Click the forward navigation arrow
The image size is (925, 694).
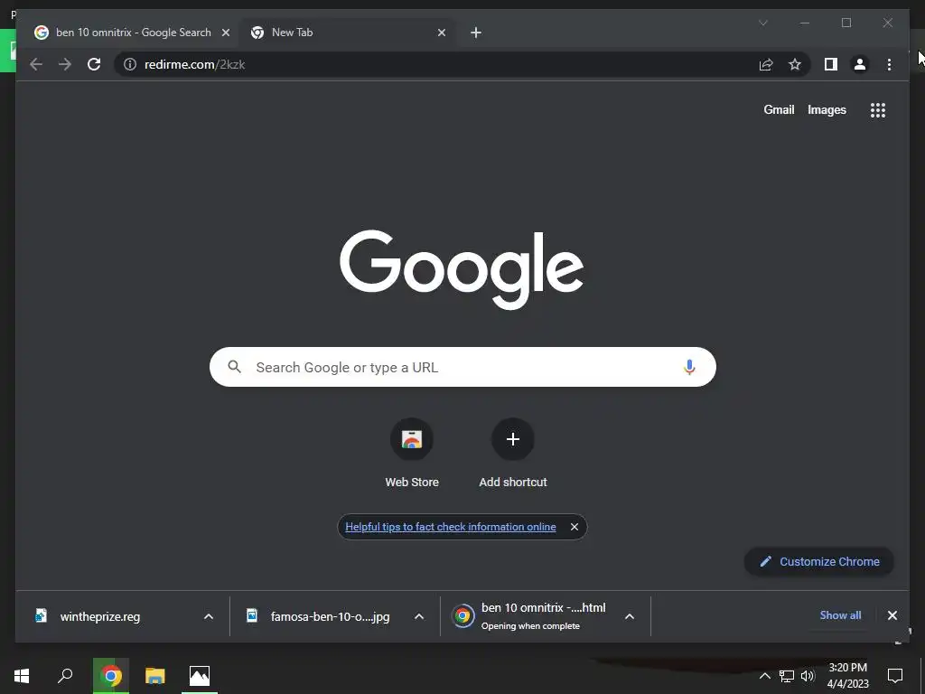[x=65, y=64]
